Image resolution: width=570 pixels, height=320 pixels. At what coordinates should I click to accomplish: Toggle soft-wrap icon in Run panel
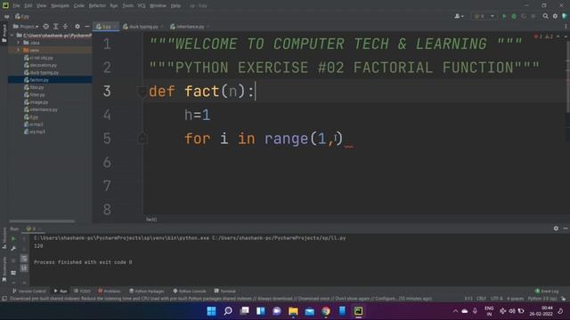[24, 259]
